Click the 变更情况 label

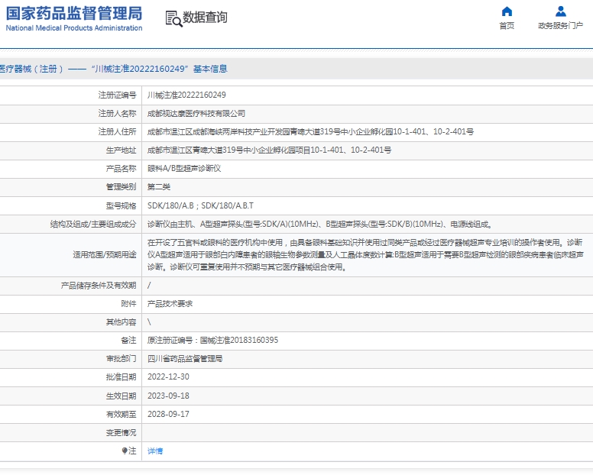pos(121,432)
